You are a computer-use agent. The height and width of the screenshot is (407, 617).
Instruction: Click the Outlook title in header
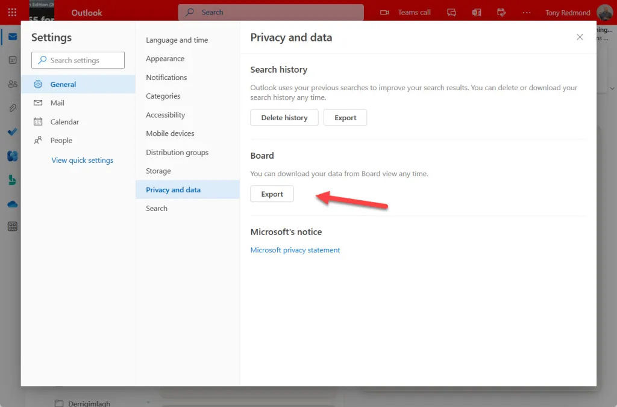pos(87,13)
